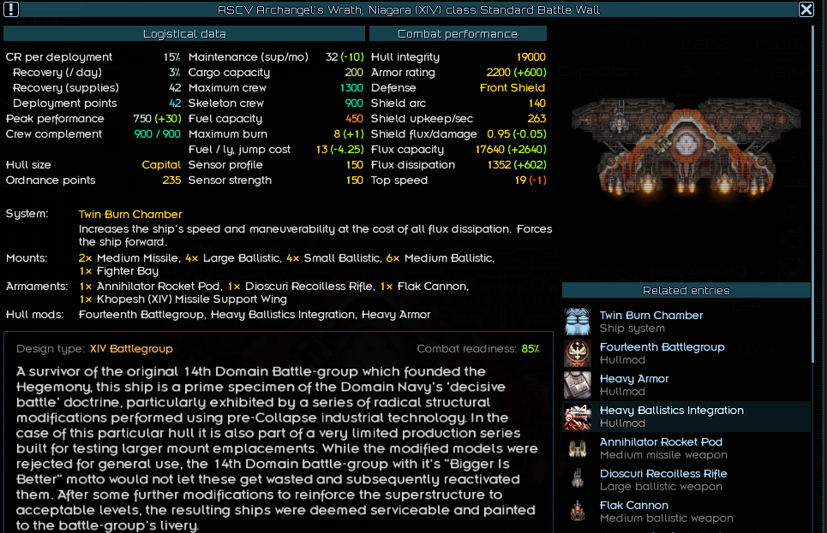Click the Peak performance value 750 (+30)

pos(157,119)
